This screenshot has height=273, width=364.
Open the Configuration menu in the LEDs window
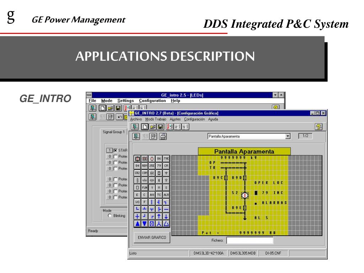[152, 101]
